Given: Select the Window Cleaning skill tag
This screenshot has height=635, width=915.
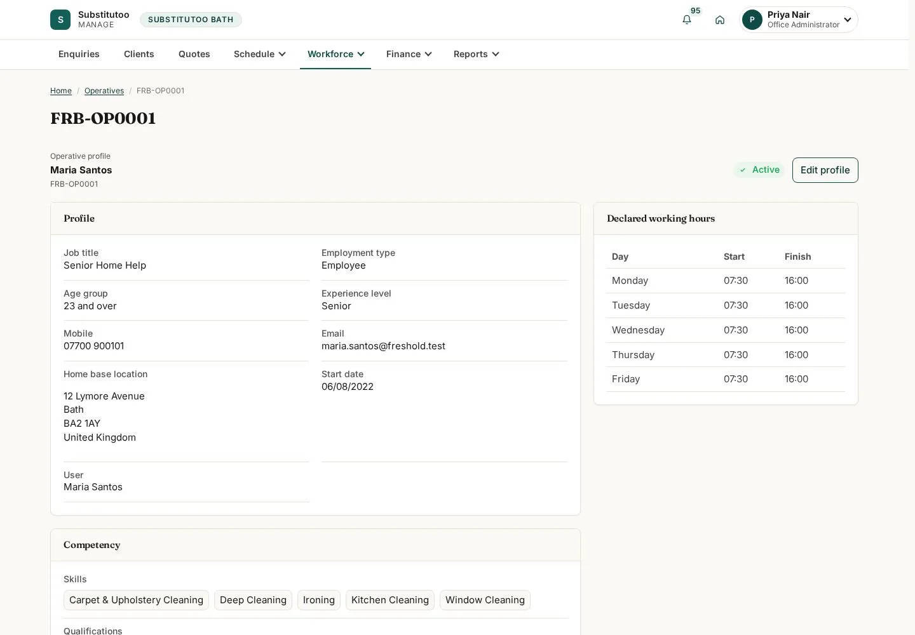Looking at the screenshot, I should [x=485, y=600].
